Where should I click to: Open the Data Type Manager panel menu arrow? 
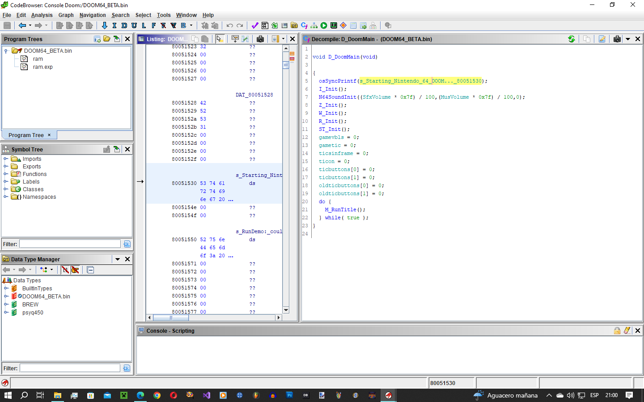pos(118,259)
